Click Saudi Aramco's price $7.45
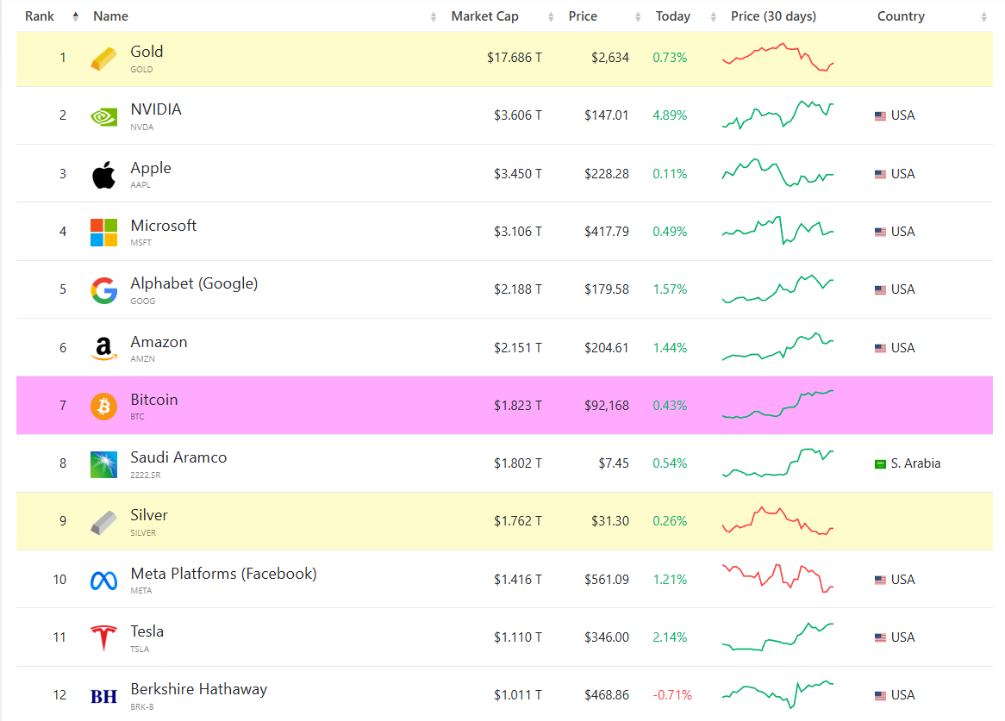The width and height of the screenshot is (1005, 721). tap(614, 463)
